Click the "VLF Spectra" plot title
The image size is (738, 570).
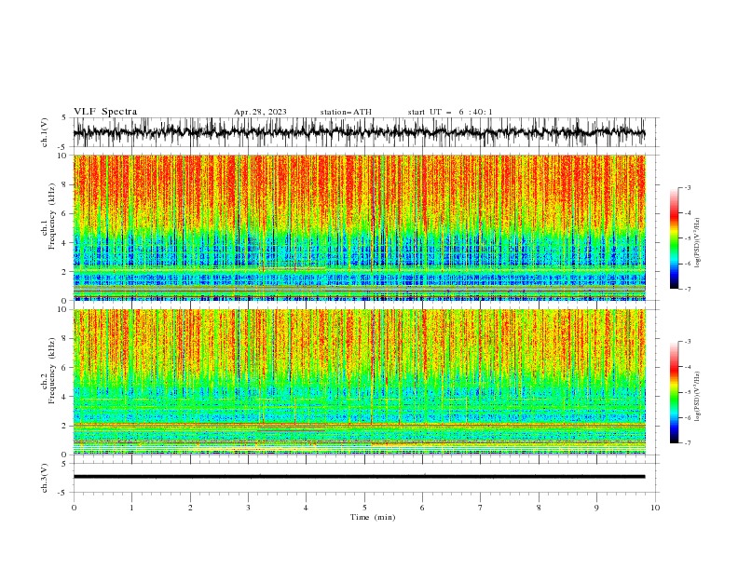pyautogui.click(x=105, y=112)
